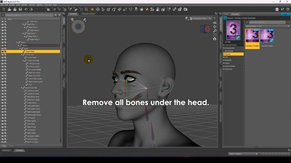Expand the Accessories category
Viewport: 291px width, 163px height.
click(x=224, y=48)
